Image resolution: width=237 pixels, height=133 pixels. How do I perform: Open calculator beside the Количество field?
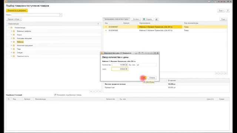tap(127, 65)
